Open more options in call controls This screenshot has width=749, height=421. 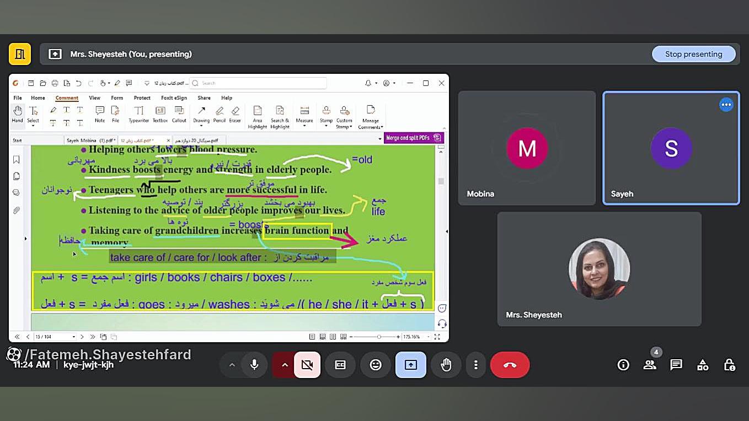click(x=475, y=365)
